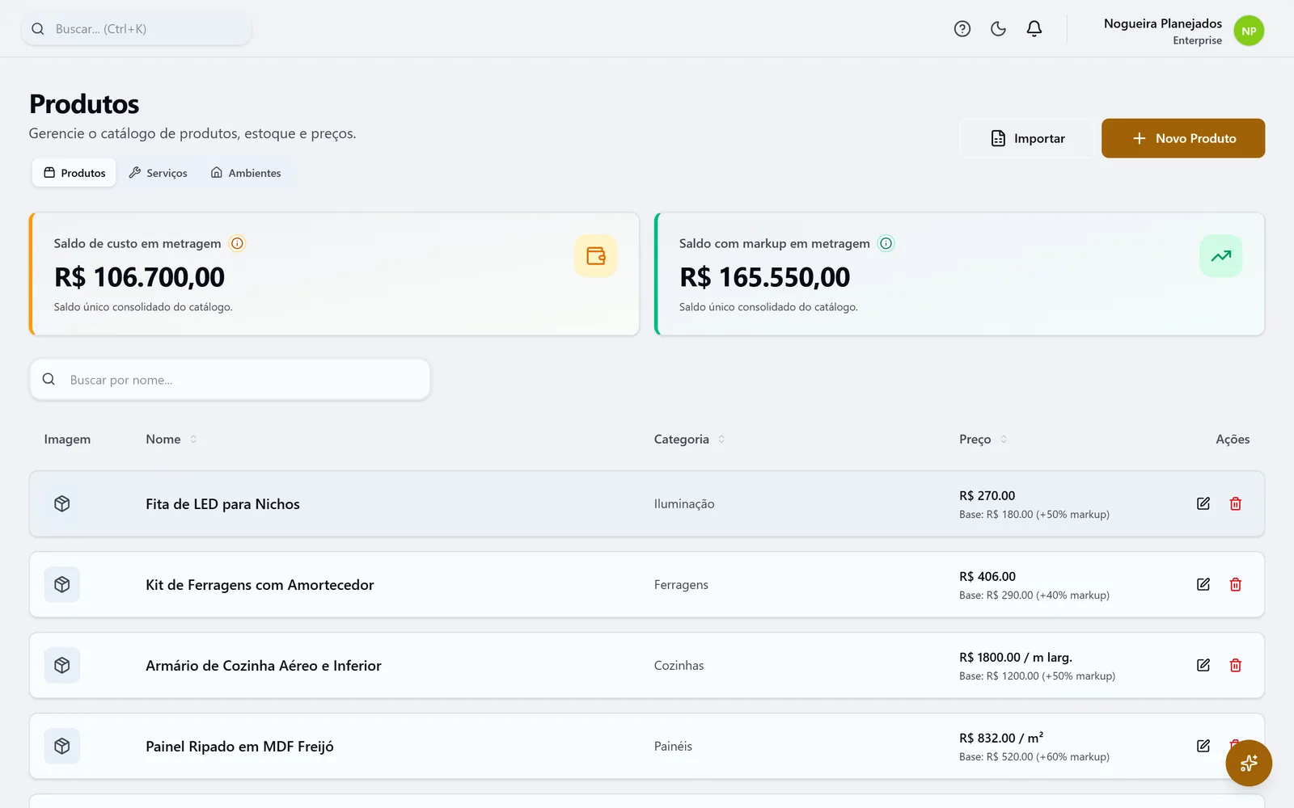1294x808 pixels.
Task: Click the Kit de Ferragens product image placeholder
Action: tap(62, 584)
